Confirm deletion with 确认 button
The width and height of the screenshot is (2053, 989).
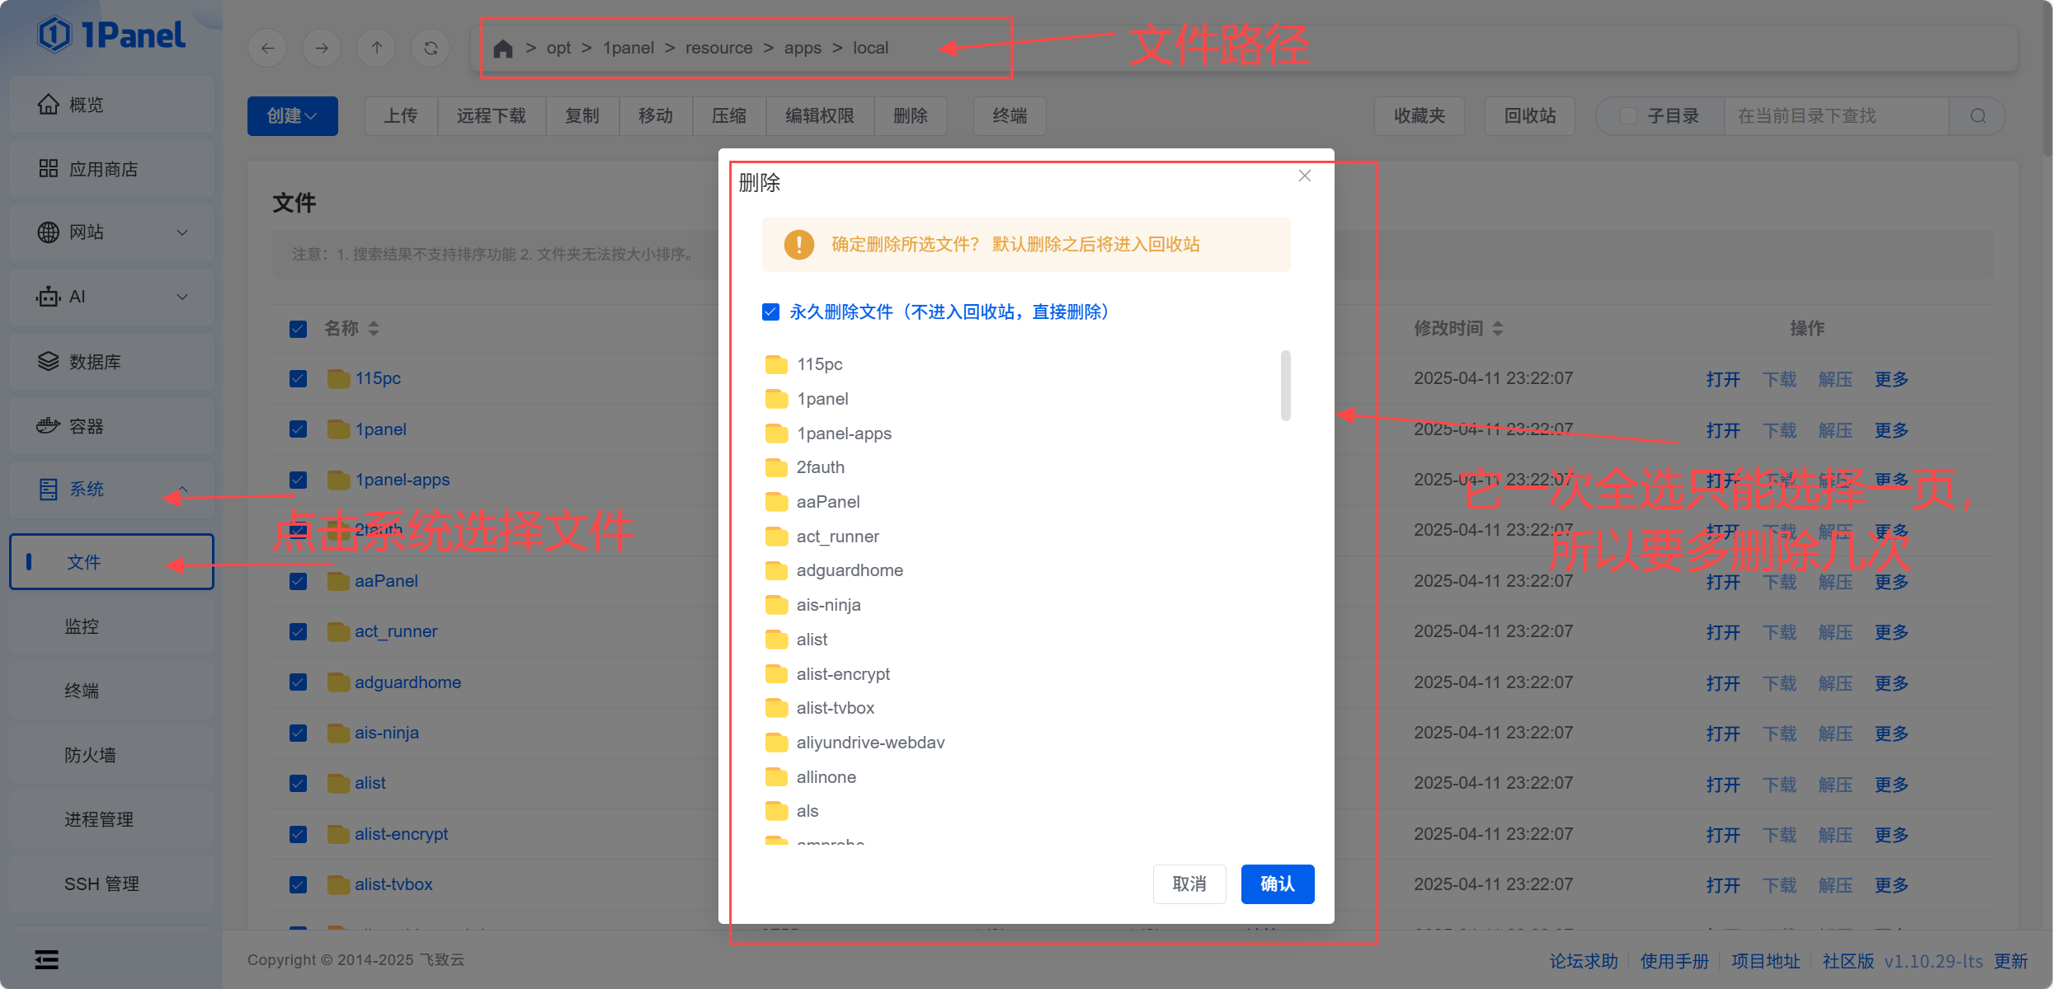tap(1277, 884)
